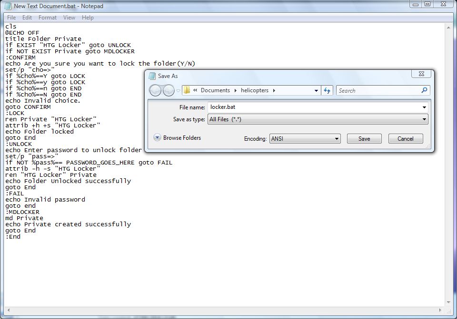
Task: Expand the Browse Folders section
Action: (x=157, y=137)
